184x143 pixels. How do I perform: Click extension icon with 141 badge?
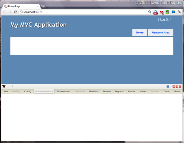tap(156, 12)
